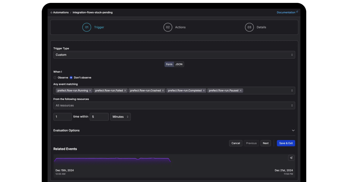
Task: Click the Cancel button
Action: pos(236,143)
